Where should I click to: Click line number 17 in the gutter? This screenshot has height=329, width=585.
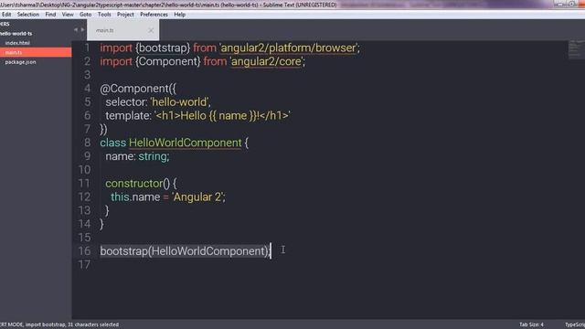click(x=84, y=264)
